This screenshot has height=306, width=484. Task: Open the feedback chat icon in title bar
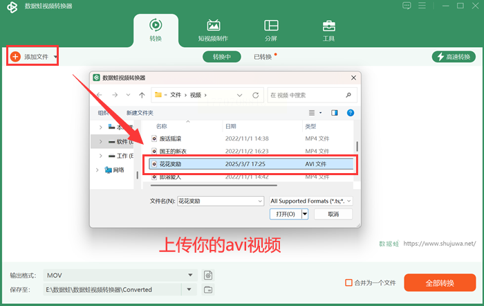[407, 6]
